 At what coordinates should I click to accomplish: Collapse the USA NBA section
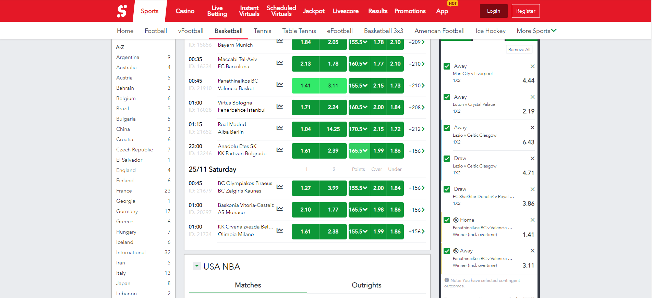point(197,266)
